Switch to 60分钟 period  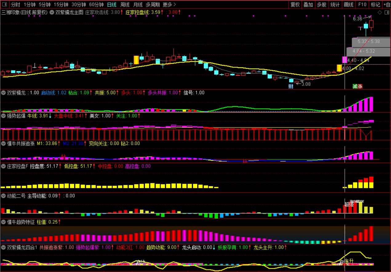click(96, 5)
